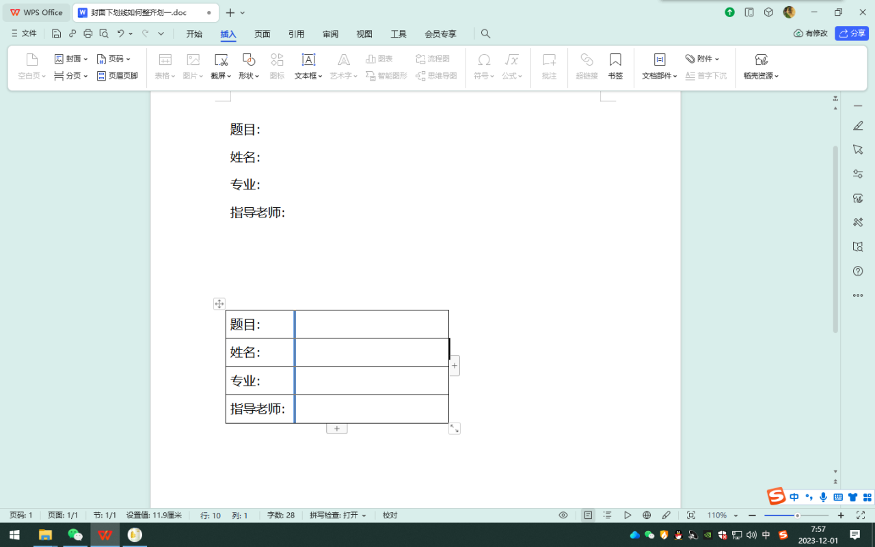
Task: Click the help question mark in right sidebar
Action: (x=858, y=271)
